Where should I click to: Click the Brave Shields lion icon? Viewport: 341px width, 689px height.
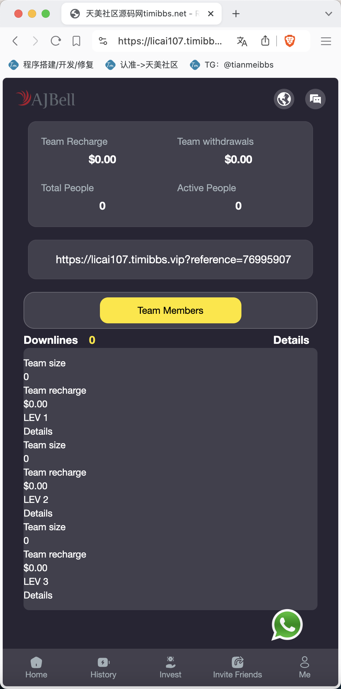(x=290, y=41)
